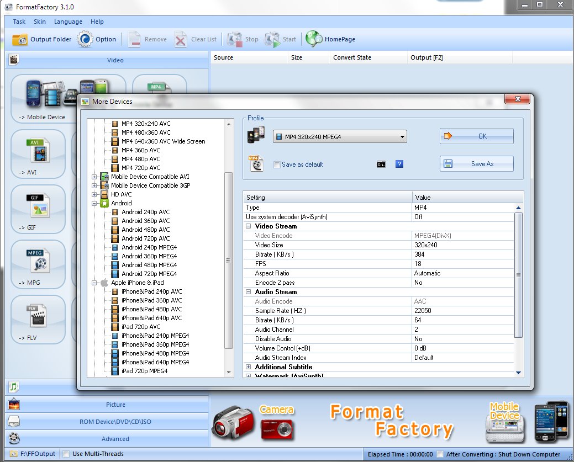Click the OK button in More Devices
Viewport: 574px width, 462px height.
click(x=477, y=136)
